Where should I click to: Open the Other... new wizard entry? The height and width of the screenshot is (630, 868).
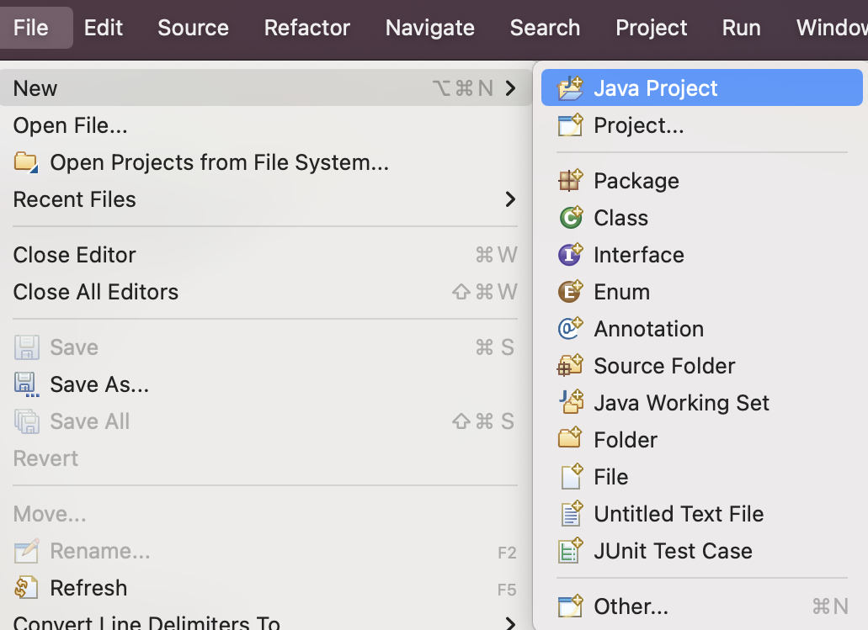coord(631,606)
